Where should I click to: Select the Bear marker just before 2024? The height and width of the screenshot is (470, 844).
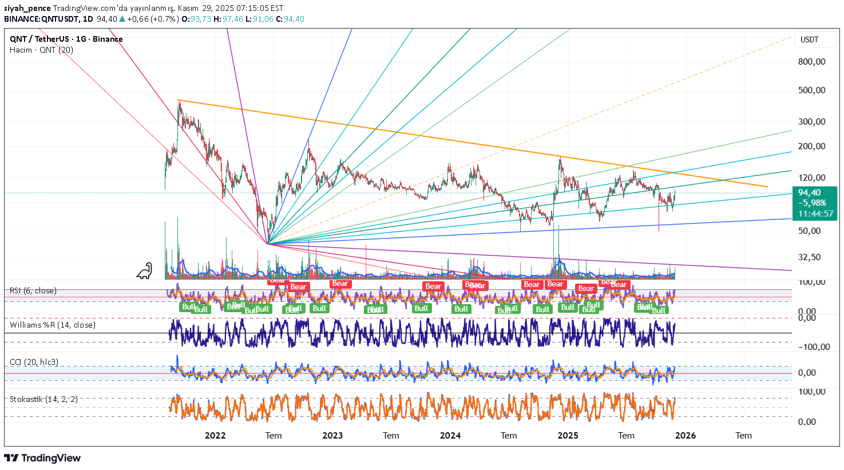tap(433, 286)
